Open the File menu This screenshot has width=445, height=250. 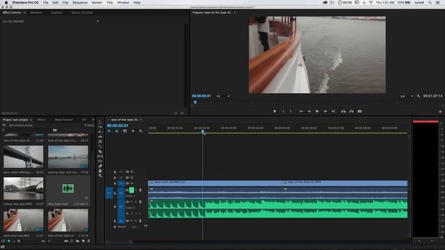click(x=45, y=3)
